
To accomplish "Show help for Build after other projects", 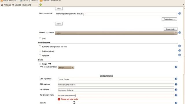I will click(x=180, y=46).
